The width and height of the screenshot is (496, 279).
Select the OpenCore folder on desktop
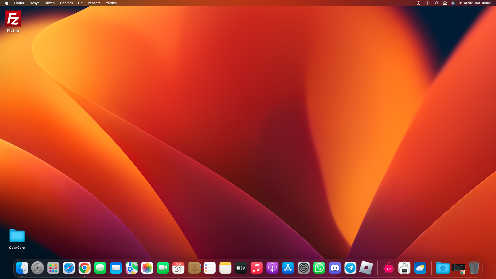17,236
